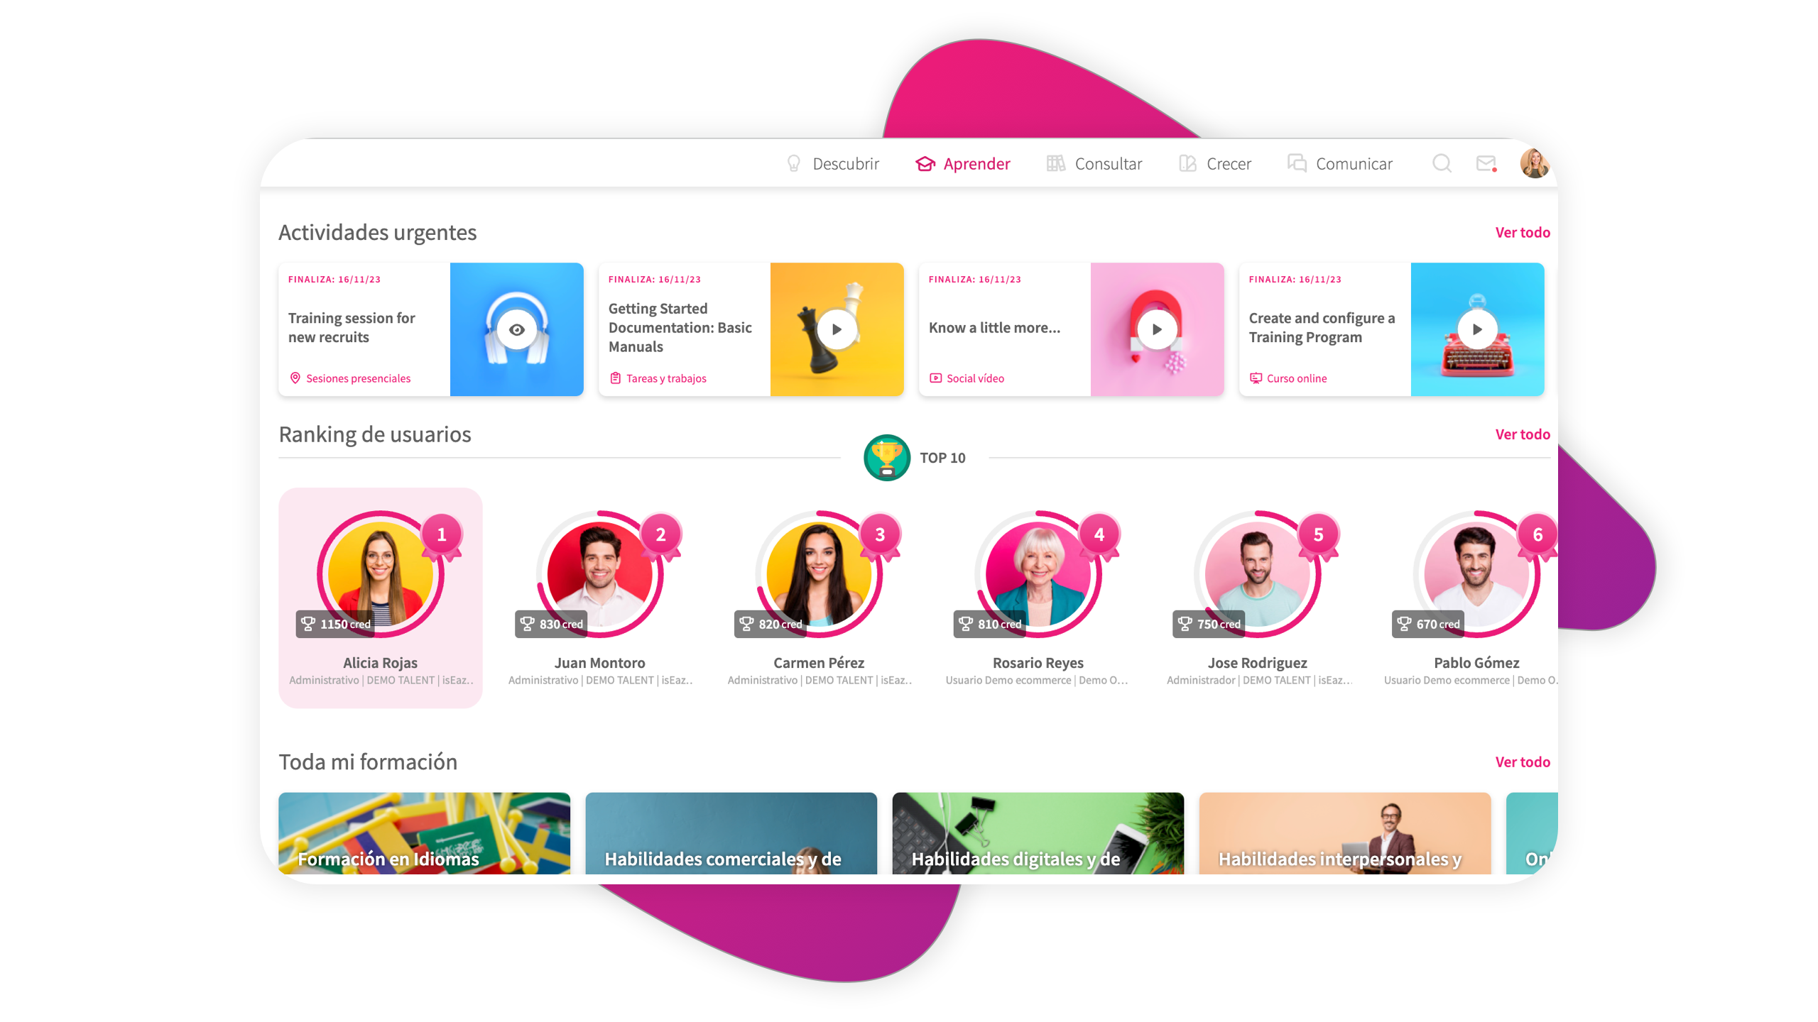Open the user profile avatar

[1534, 163]
